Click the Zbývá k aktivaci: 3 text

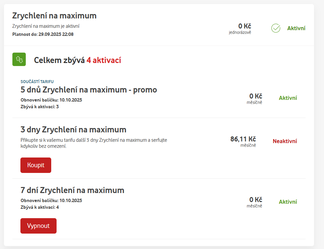point(39,107)
